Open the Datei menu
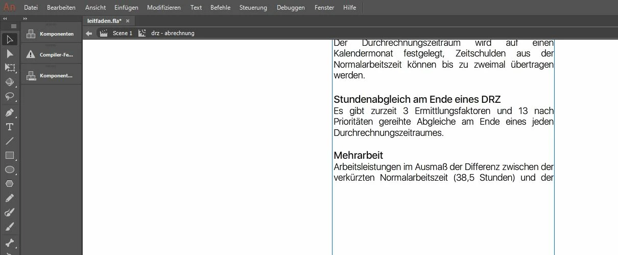Viewport: 618px width, 255px height. point(31,8)
